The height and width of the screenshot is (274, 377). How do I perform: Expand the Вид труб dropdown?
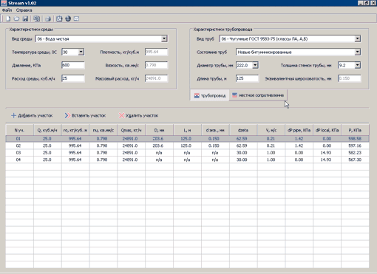pos(358,38)
